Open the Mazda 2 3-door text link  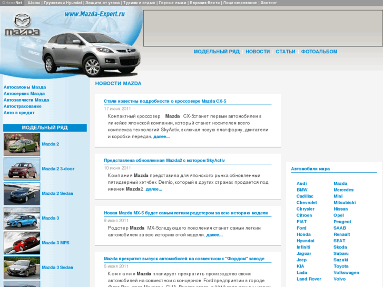58,169
